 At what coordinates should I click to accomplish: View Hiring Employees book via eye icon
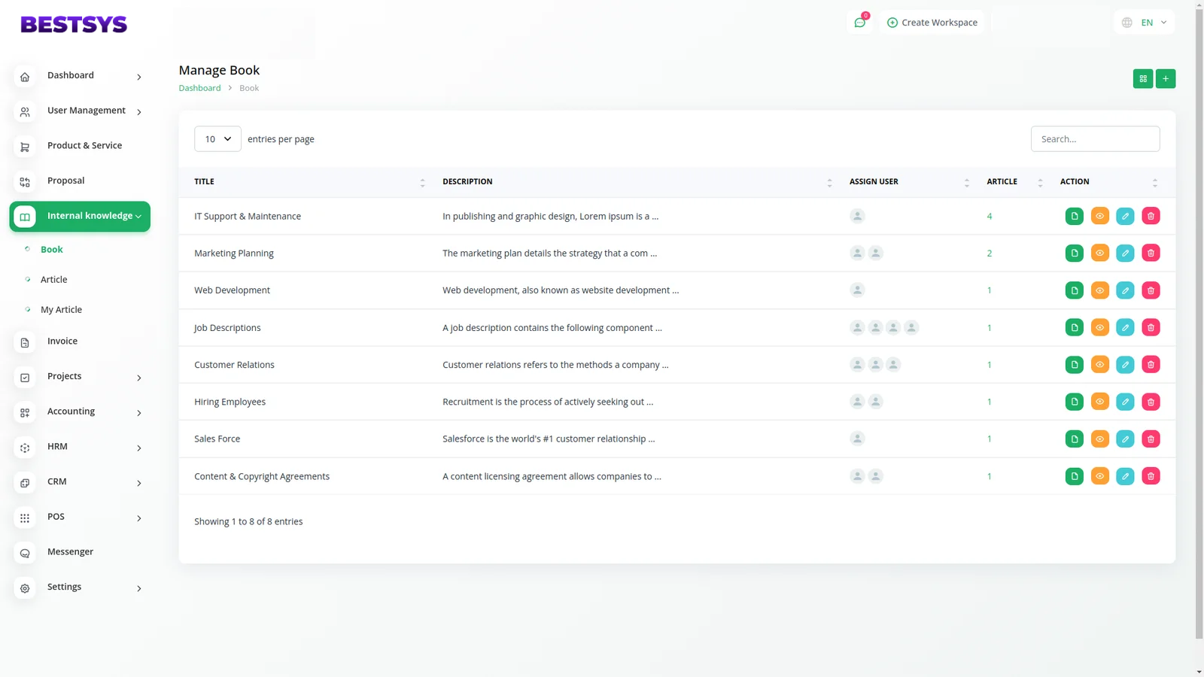tap(1099, 402)
